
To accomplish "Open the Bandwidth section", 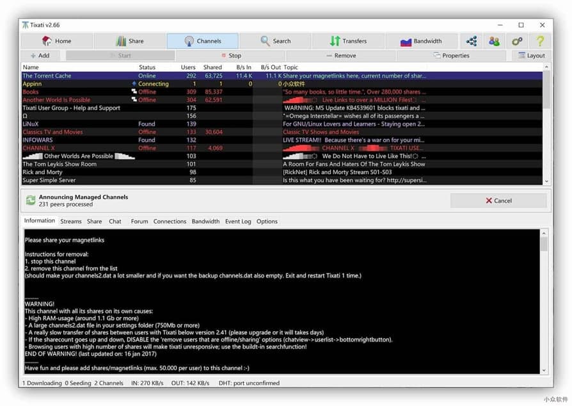I will [x=422, y=41].
